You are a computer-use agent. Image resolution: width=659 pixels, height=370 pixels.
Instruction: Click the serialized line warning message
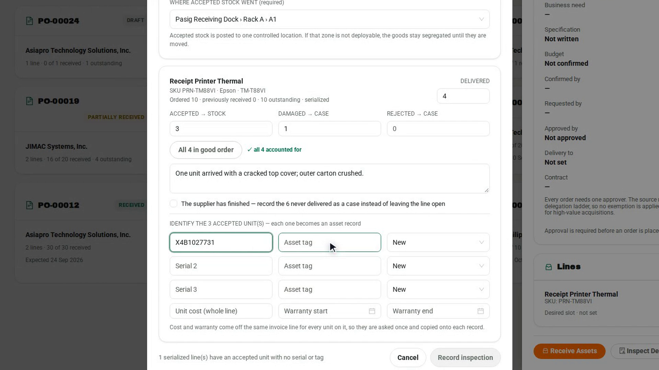(241, 358)
